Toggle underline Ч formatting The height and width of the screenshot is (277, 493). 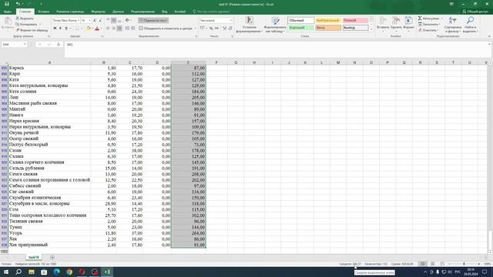point(66,28)
